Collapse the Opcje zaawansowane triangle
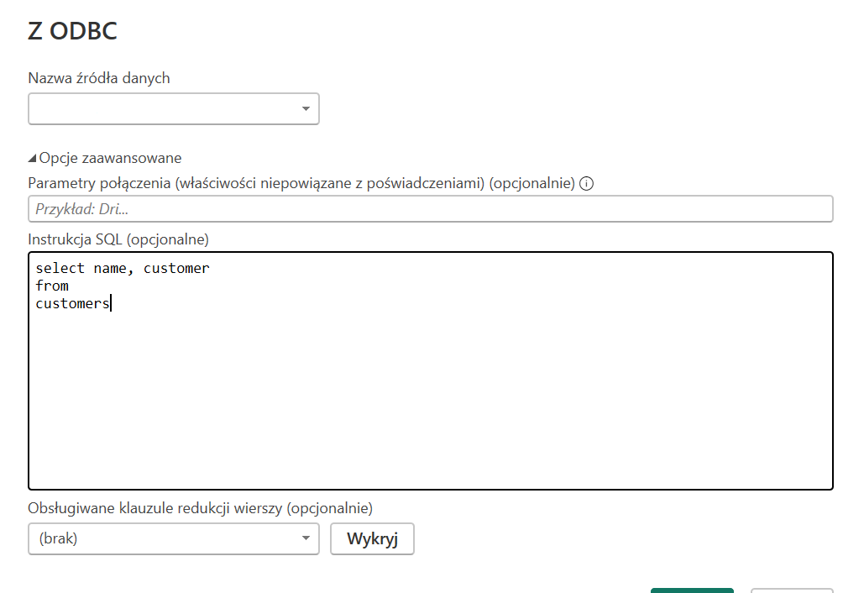843x593 pixels. pyautogui.click(x=33, y=158)
